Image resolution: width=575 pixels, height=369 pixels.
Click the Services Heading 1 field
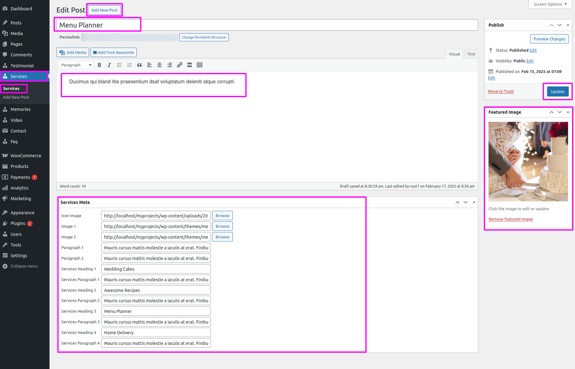point(156,269)
